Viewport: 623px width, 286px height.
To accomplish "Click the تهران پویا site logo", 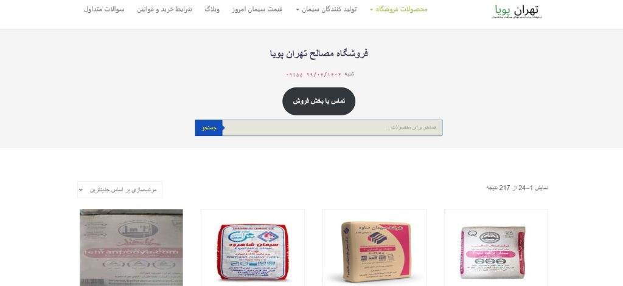I will (517, 11).
